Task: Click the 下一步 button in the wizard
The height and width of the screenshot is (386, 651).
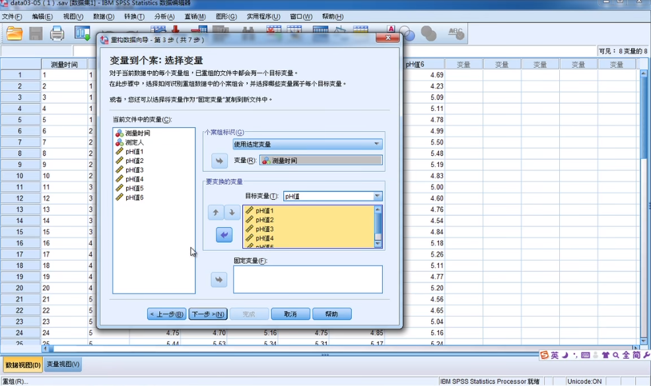Action: pos(208,313)
